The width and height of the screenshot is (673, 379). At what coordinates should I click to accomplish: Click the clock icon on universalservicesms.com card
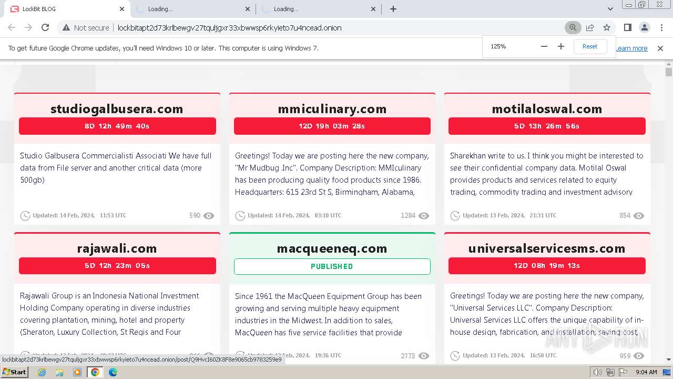pos(455,356)
